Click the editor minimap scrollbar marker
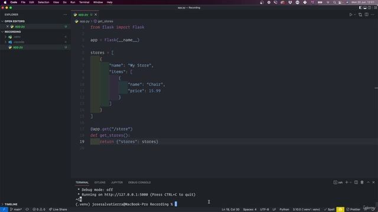The width and height of the screenshot is (378, 212). [x=376, y=88]
